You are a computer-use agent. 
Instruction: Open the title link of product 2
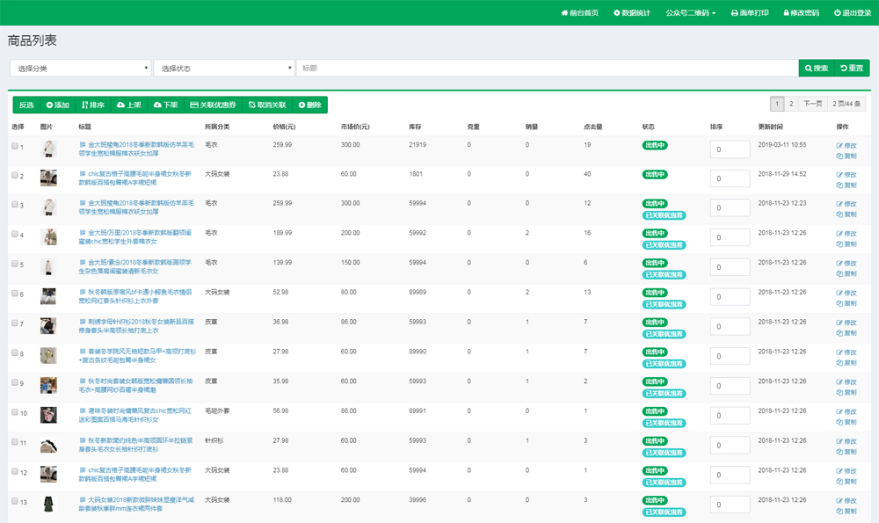(135, 178)
